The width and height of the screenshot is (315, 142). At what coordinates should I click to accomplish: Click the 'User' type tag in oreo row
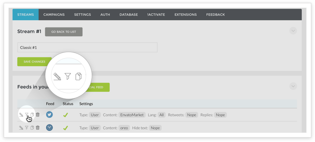[95, 128]
